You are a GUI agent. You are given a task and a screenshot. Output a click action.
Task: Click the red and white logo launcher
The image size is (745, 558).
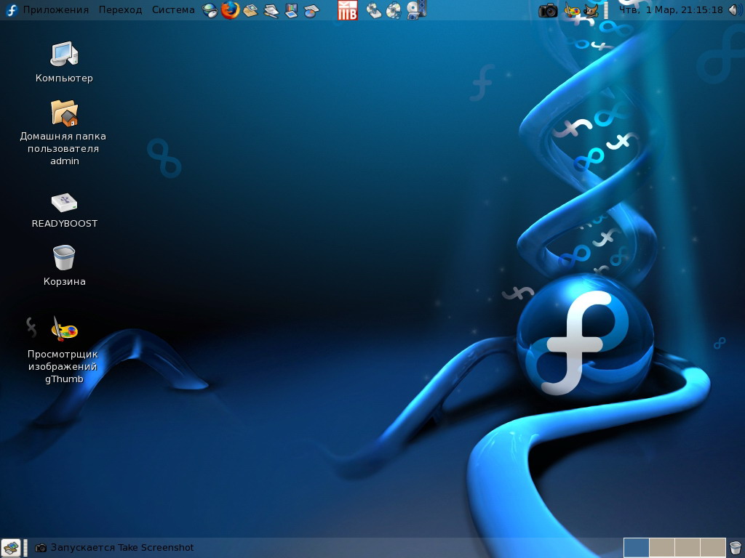tap(347, 10)
